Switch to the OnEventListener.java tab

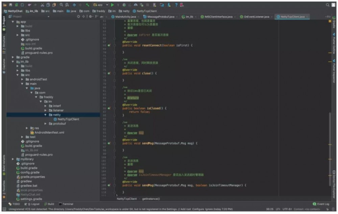[x=256, y=17]
